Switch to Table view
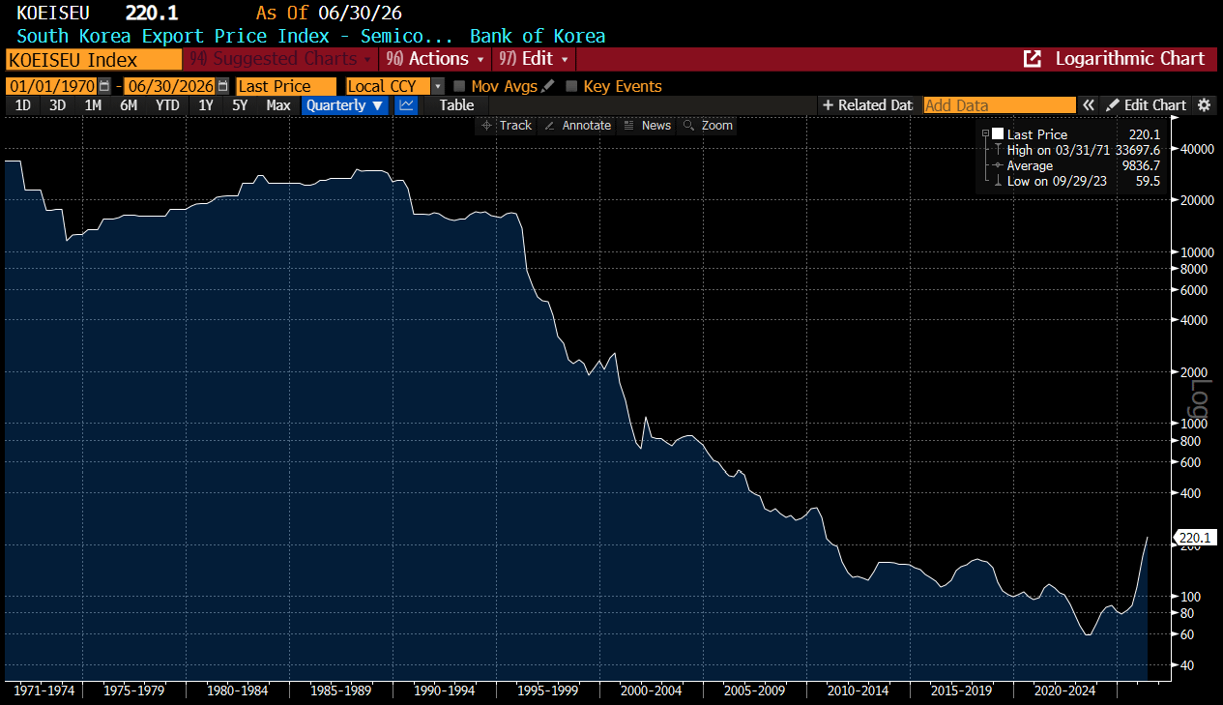 click(456, 104)
